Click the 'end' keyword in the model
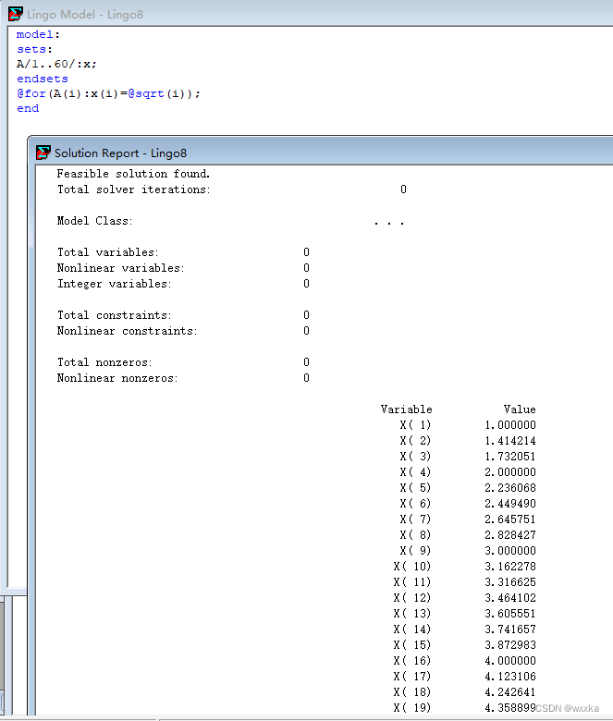 point(28,108)
